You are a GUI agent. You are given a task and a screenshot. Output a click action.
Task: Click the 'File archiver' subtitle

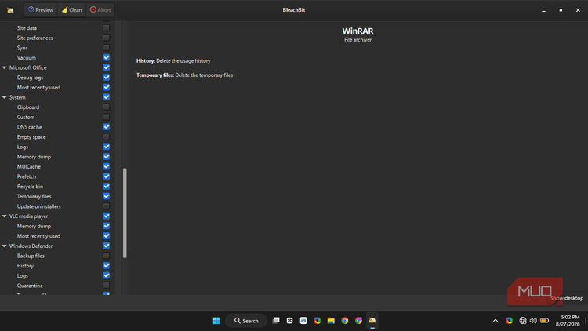click(x=358, y=40)
